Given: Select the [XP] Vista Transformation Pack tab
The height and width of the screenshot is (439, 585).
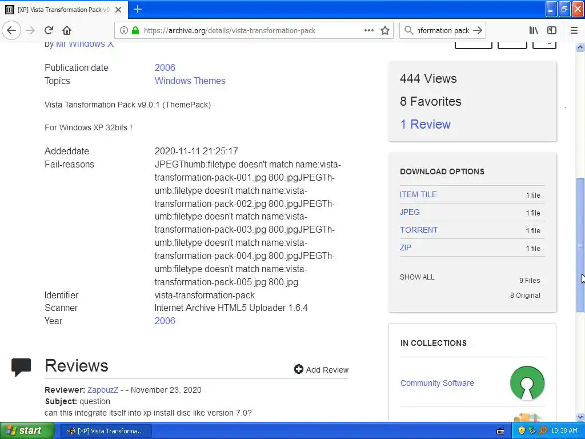Looking at the screenshot, I should click(x=63, y=10).
